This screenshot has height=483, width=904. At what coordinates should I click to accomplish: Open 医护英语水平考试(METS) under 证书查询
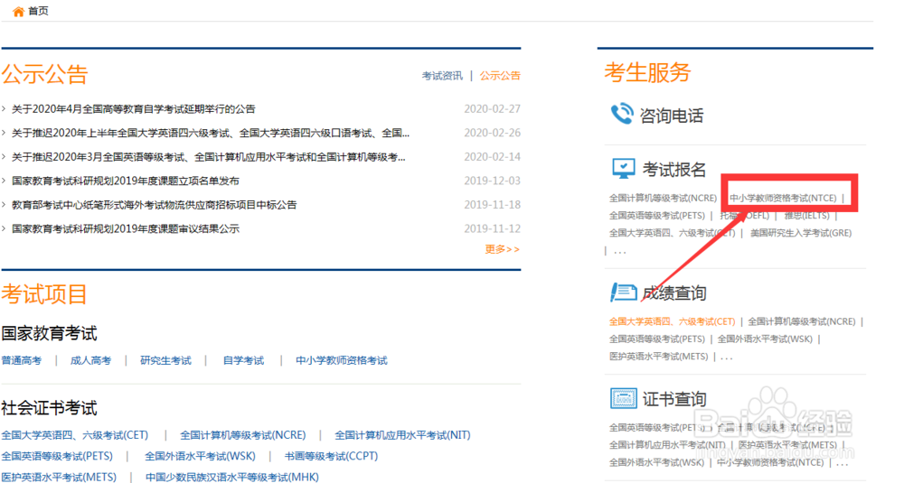tap(787, 444)
